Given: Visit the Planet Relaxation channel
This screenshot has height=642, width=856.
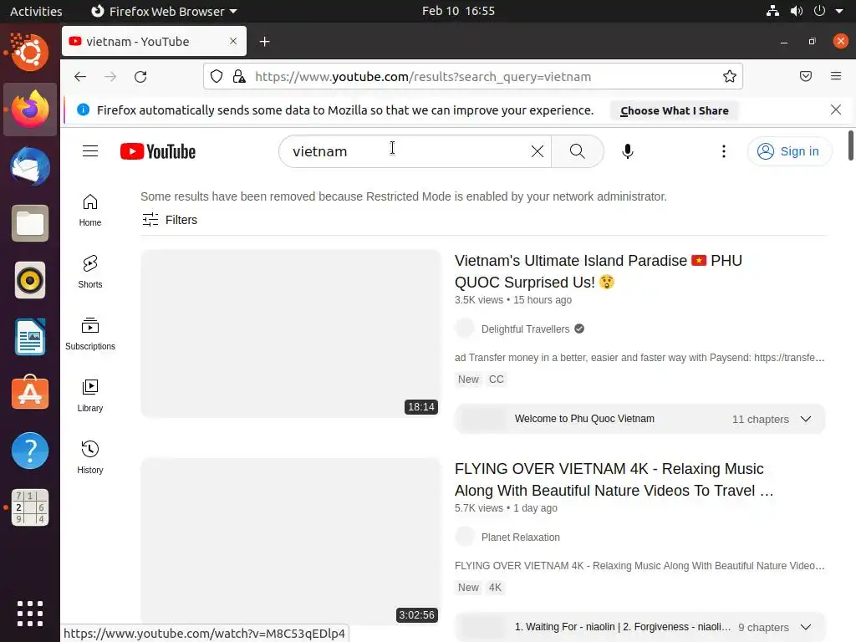Looking at the screenshot, I should [x=520, y=538].
